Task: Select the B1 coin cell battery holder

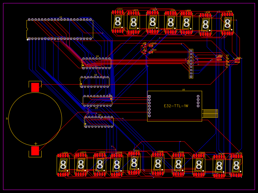Action: pos(35,119)
